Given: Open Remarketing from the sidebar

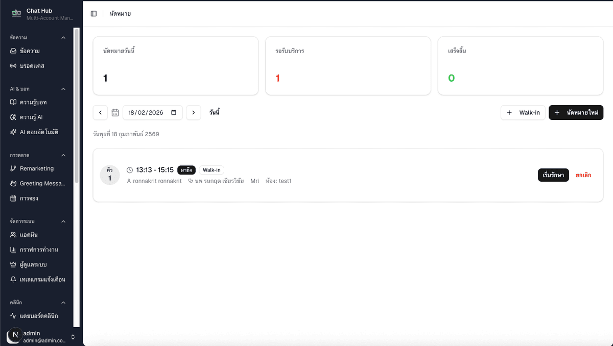Looking at the screenshot, I should pos(36,168).
